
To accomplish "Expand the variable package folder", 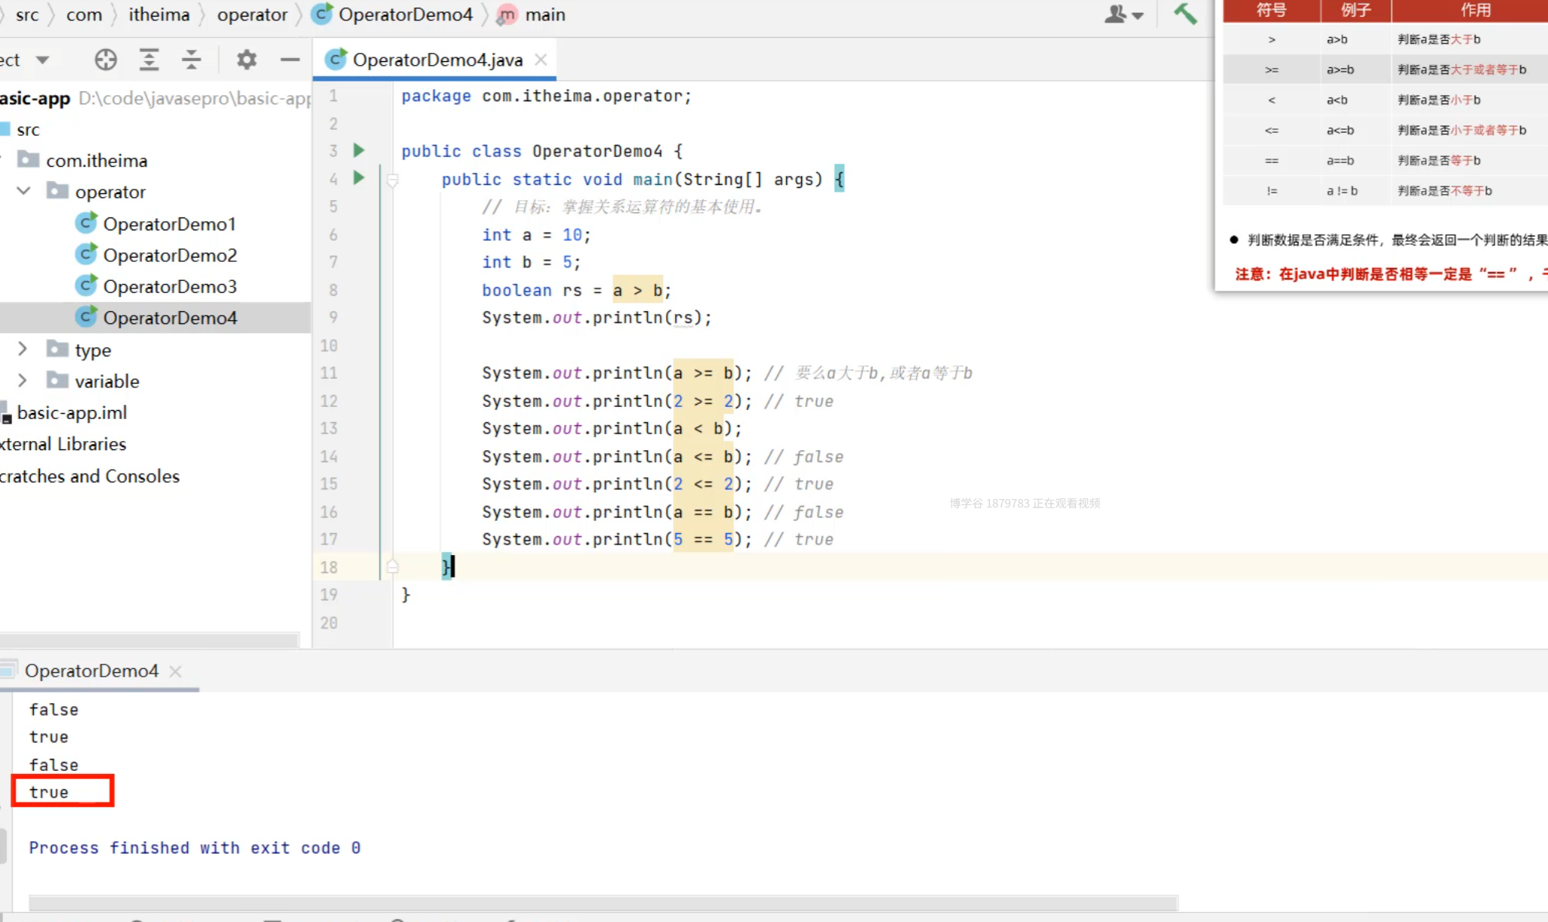I will [x=23, y=381].
